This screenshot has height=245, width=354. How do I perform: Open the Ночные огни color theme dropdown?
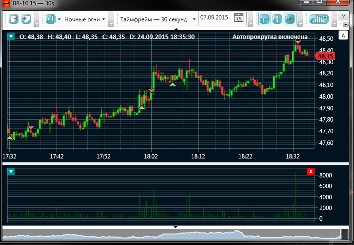[85, 19]
